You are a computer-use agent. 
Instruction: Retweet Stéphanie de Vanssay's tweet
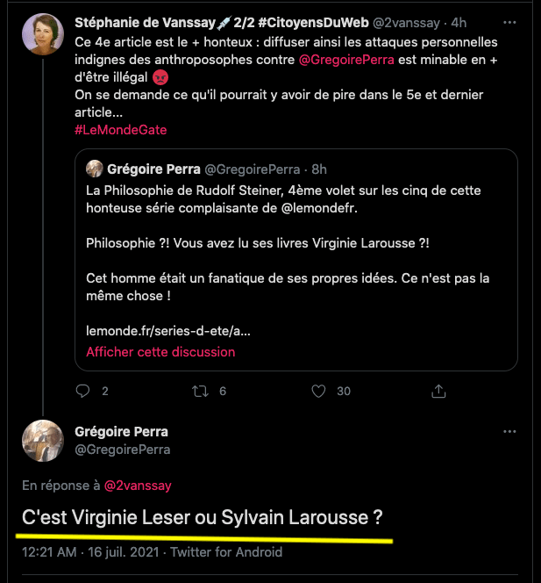pyautogui.click(x=200, y=392)
